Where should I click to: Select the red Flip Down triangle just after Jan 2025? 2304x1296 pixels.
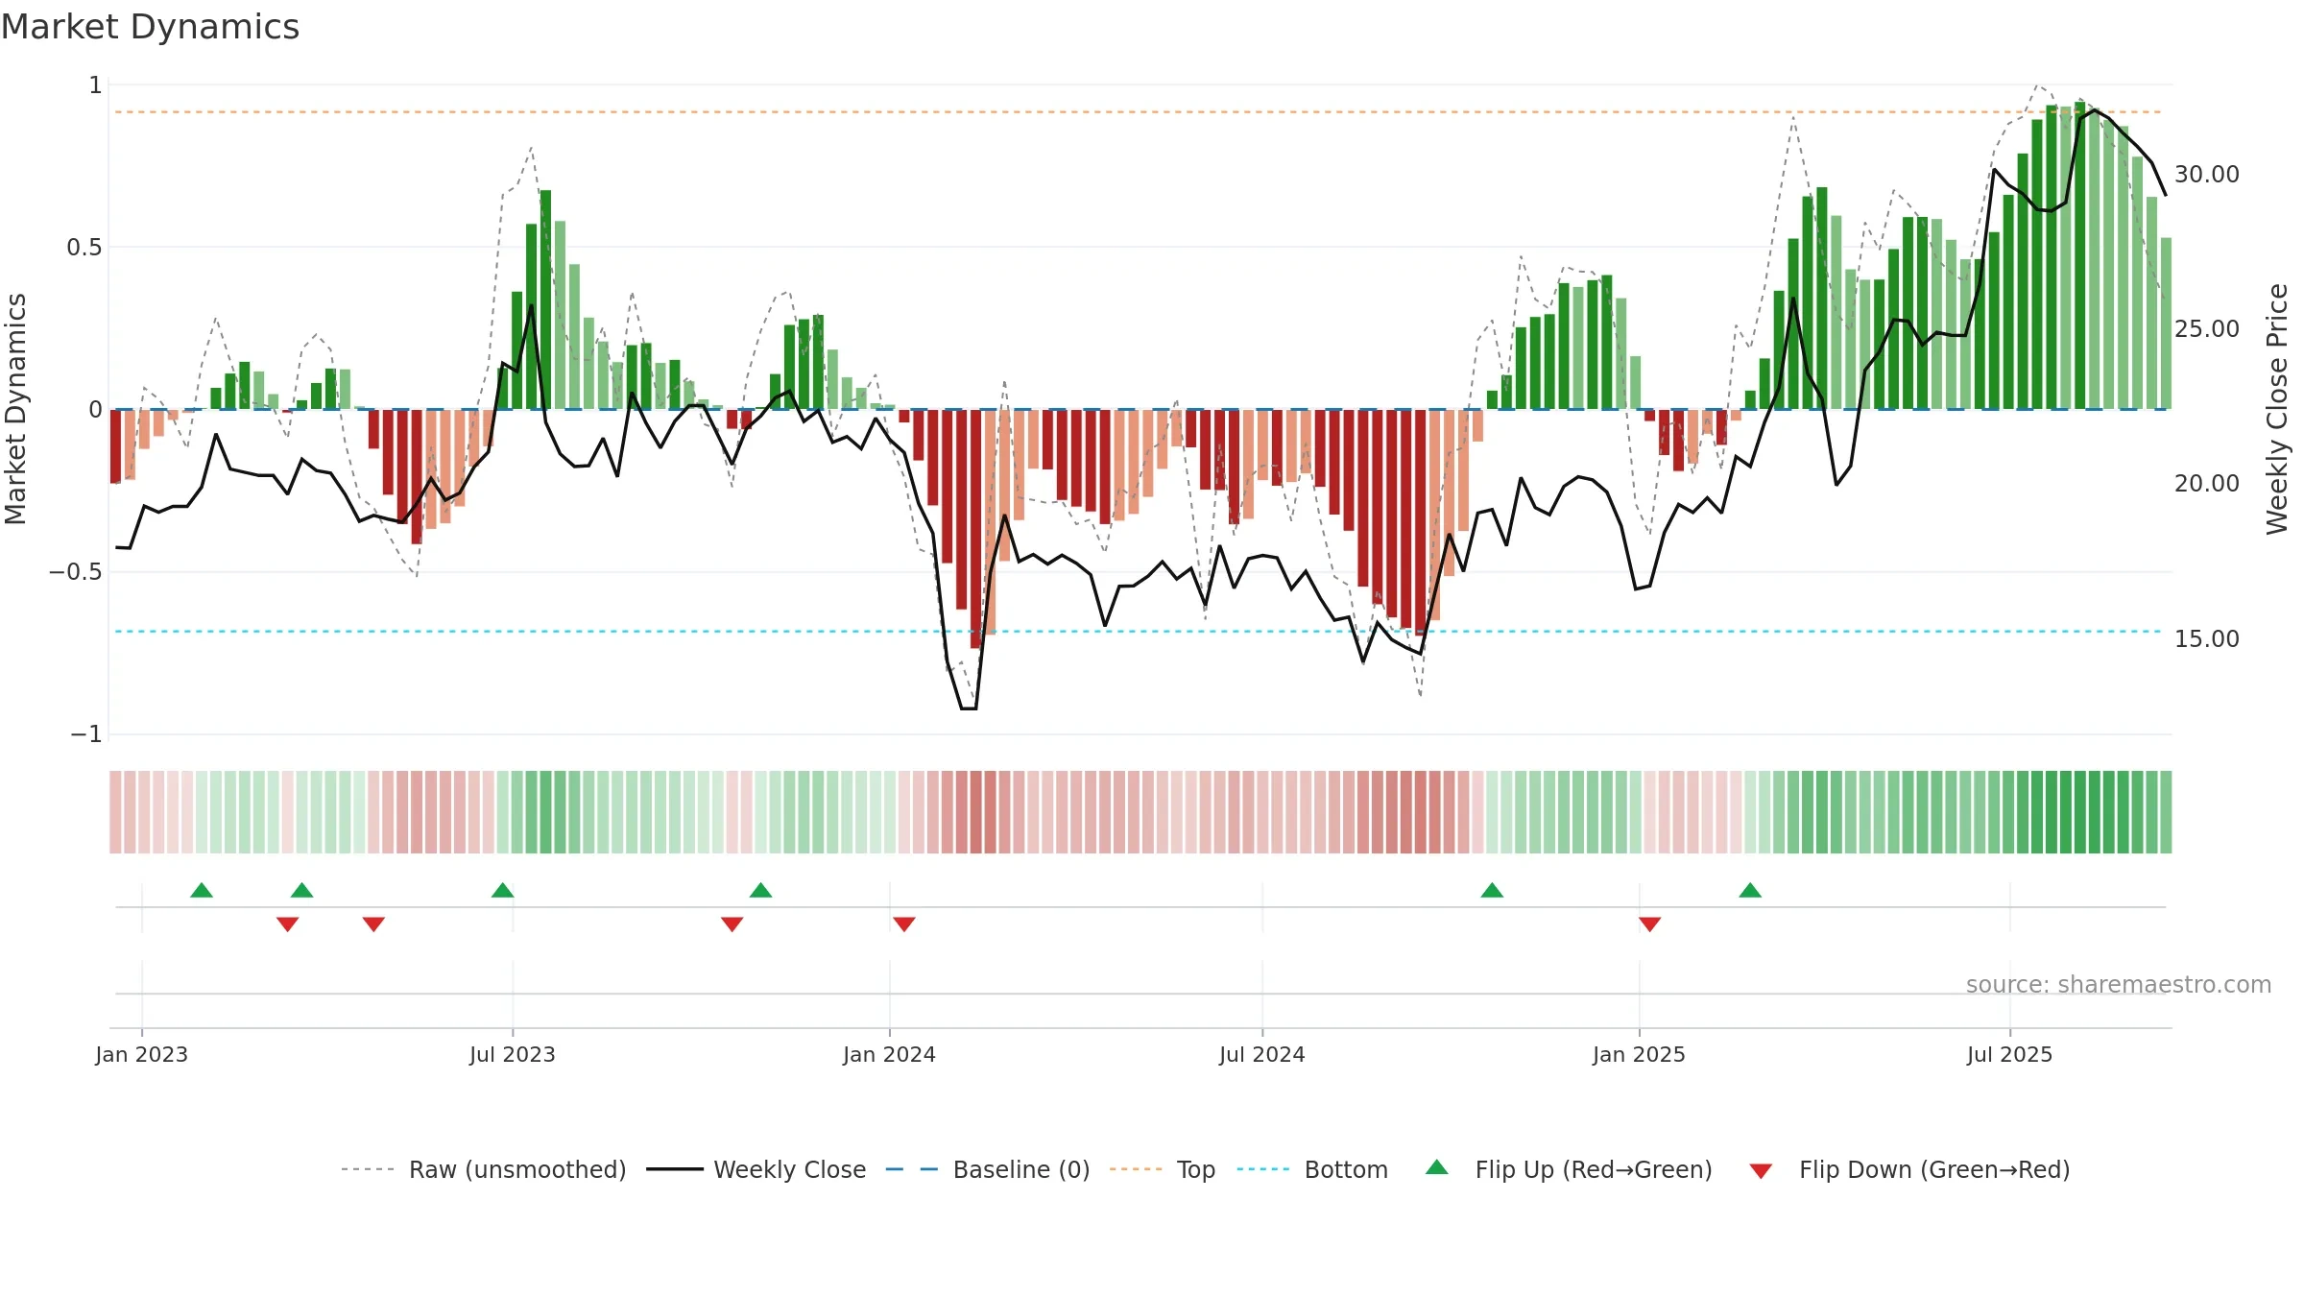coord(1650,924)
